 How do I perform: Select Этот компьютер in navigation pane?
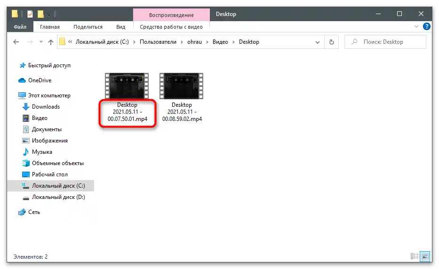[49, 95]
